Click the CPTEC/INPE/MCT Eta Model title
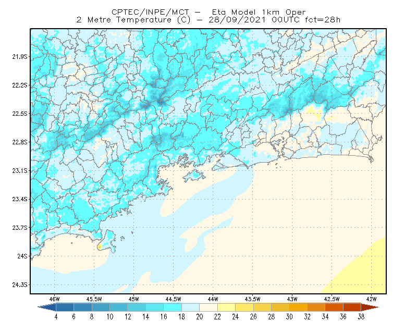The width and height of the screenshot is (417, 322). pos(208,12)
